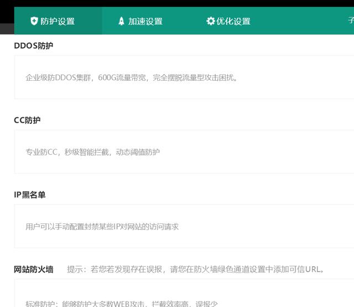Click the 标准防护 firewall option text
The image size is (354, 307).
coord(122,303)
